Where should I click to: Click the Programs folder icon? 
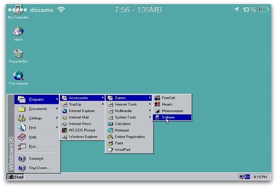[x=22, y=99]
